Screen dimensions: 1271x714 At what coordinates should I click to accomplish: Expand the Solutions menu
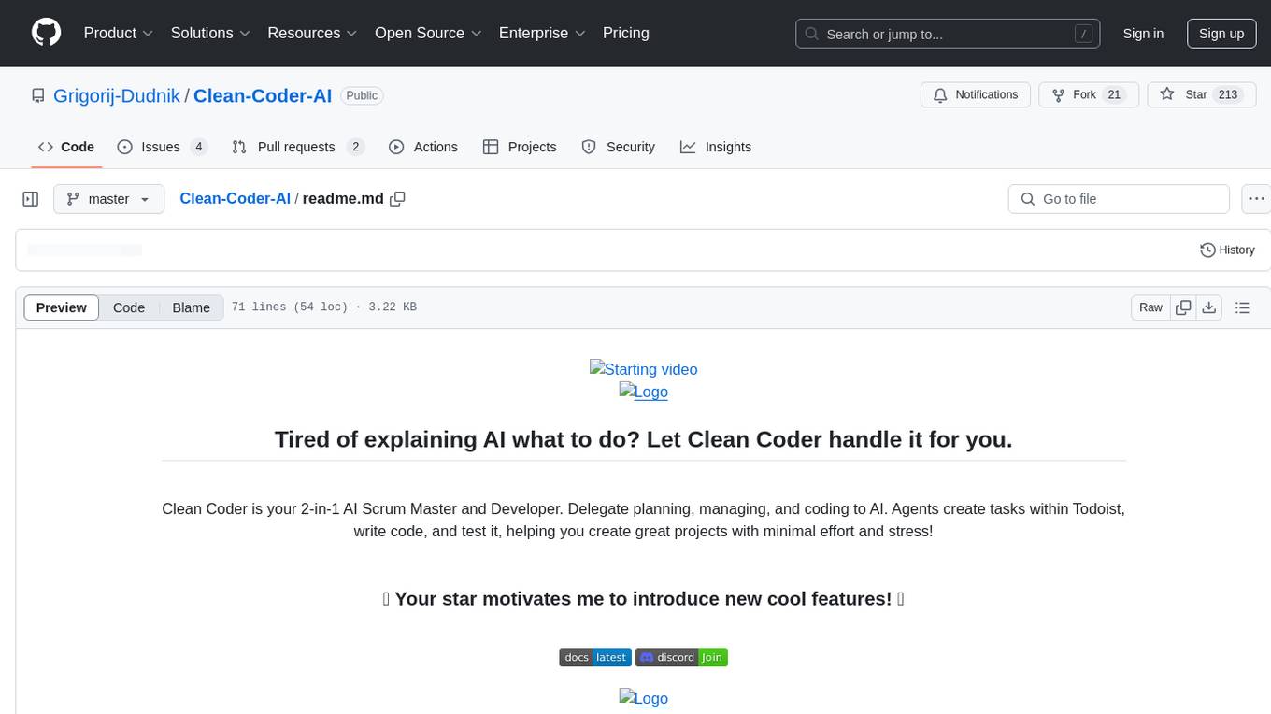(210, 33)
